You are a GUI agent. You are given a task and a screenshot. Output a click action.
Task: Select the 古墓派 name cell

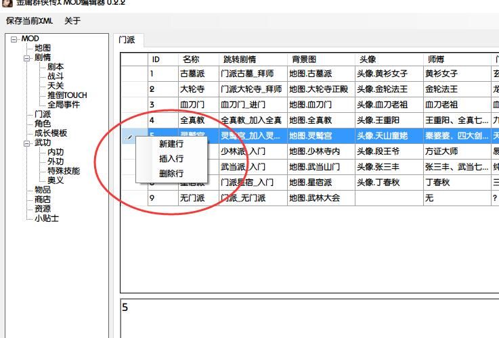tap(198, 74)
